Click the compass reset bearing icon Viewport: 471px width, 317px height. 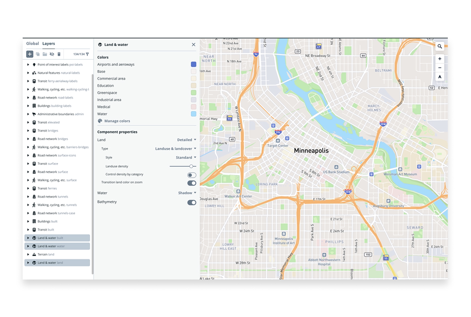tap(440, 77)
